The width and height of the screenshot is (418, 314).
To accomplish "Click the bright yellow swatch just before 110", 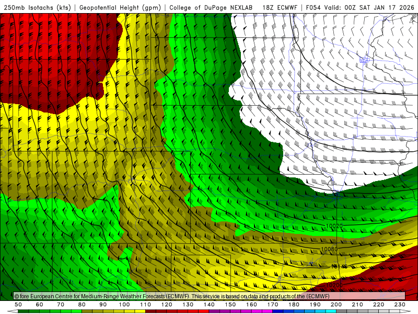I will [x=140, y=311].
